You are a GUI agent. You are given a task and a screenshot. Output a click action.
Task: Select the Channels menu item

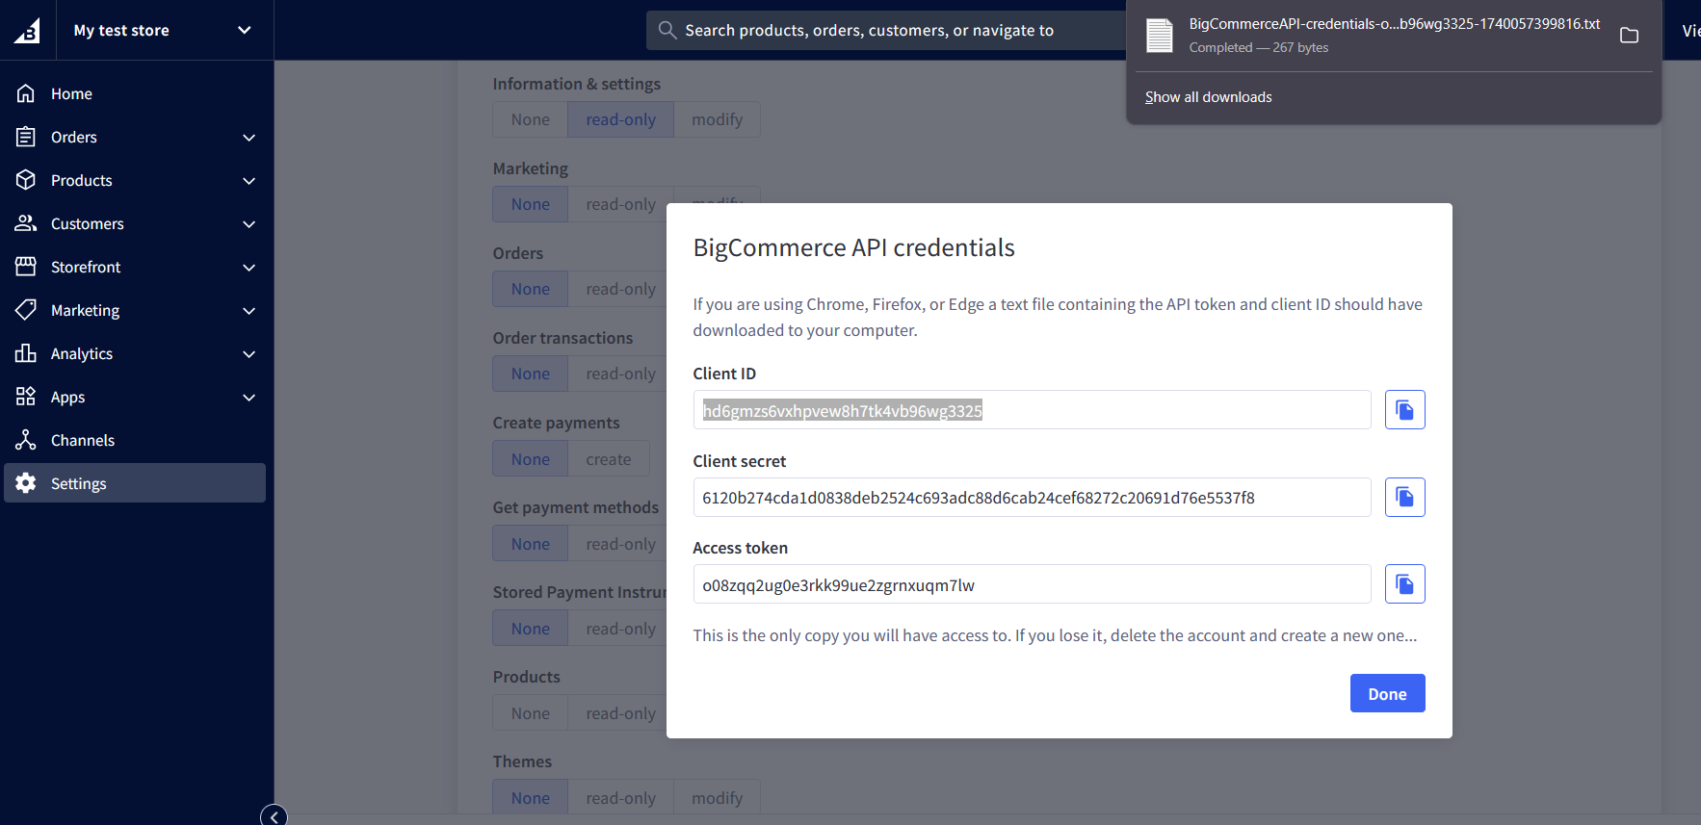(135, 440)
